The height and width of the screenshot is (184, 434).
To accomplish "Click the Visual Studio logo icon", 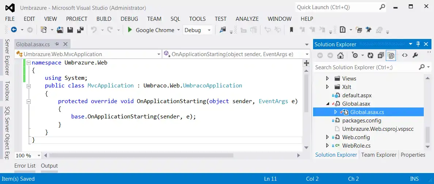I will pyautogui.click(x=10, y=7).
